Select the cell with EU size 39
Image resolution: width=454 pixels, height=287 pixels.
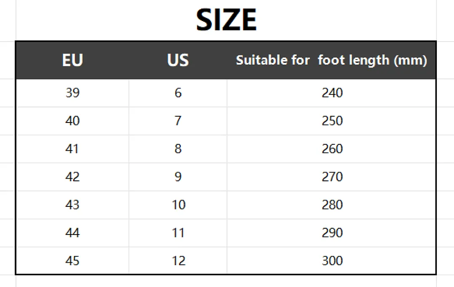tap(72, 93)
